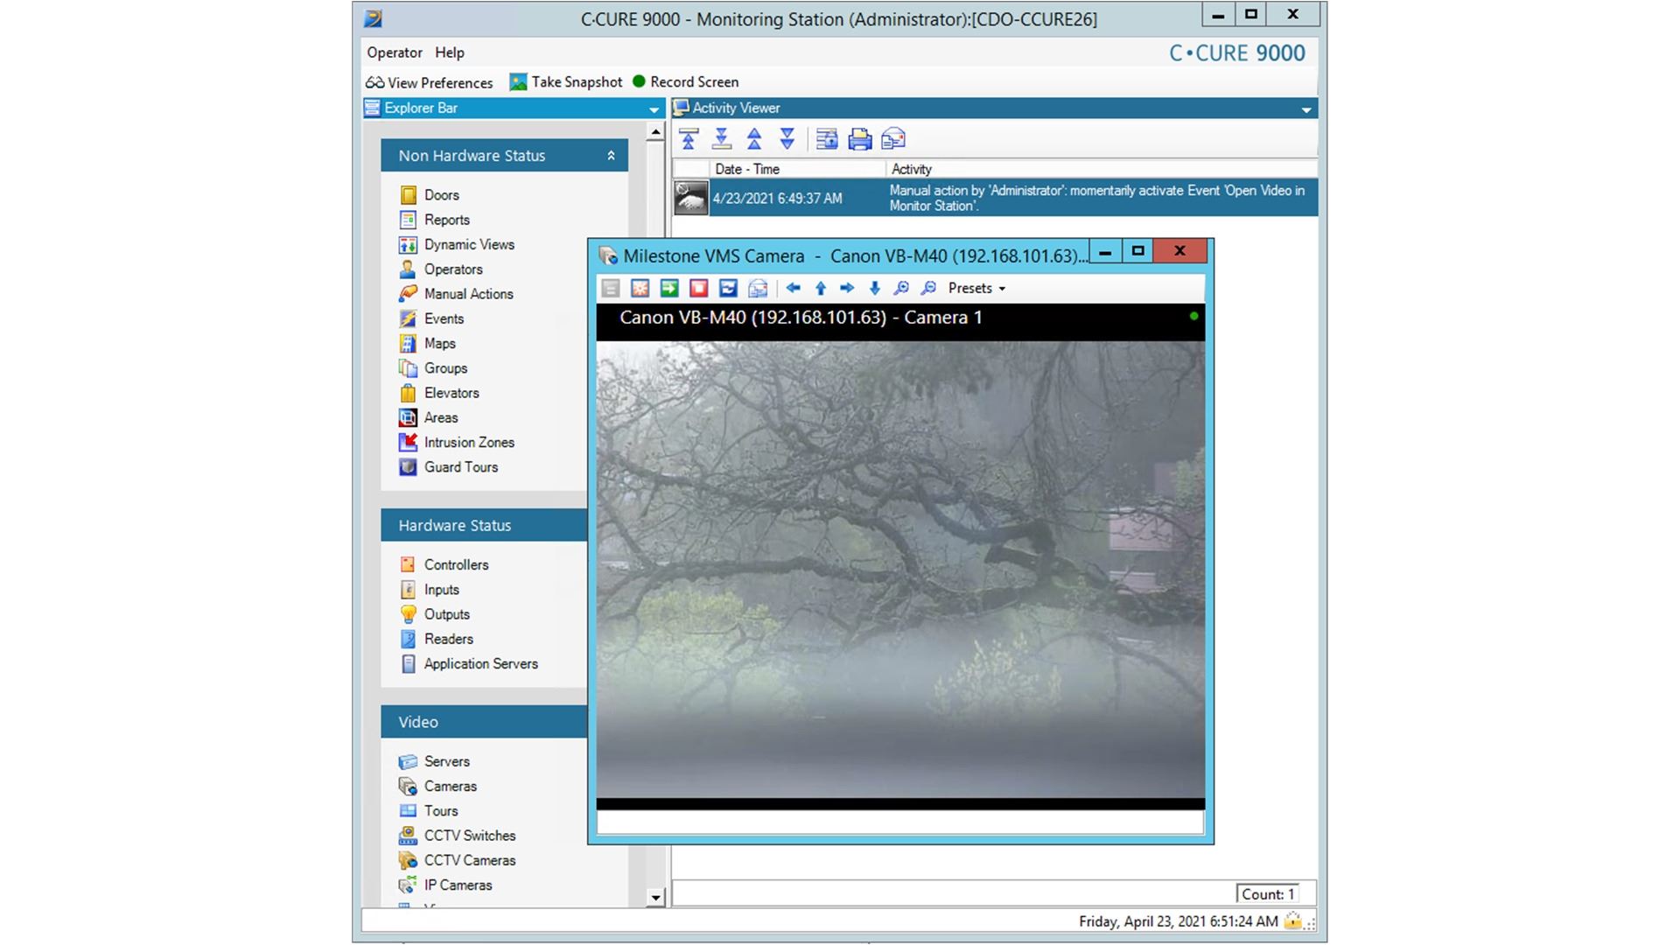
Task: Open IP Cameras item
Action: (446, 885)
